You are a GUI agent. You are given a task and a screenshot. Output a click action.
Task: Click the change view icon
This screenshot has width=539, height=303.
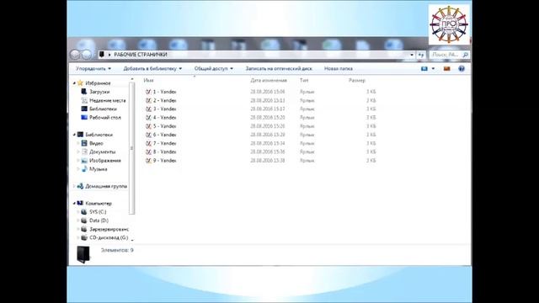pos(424,69)
